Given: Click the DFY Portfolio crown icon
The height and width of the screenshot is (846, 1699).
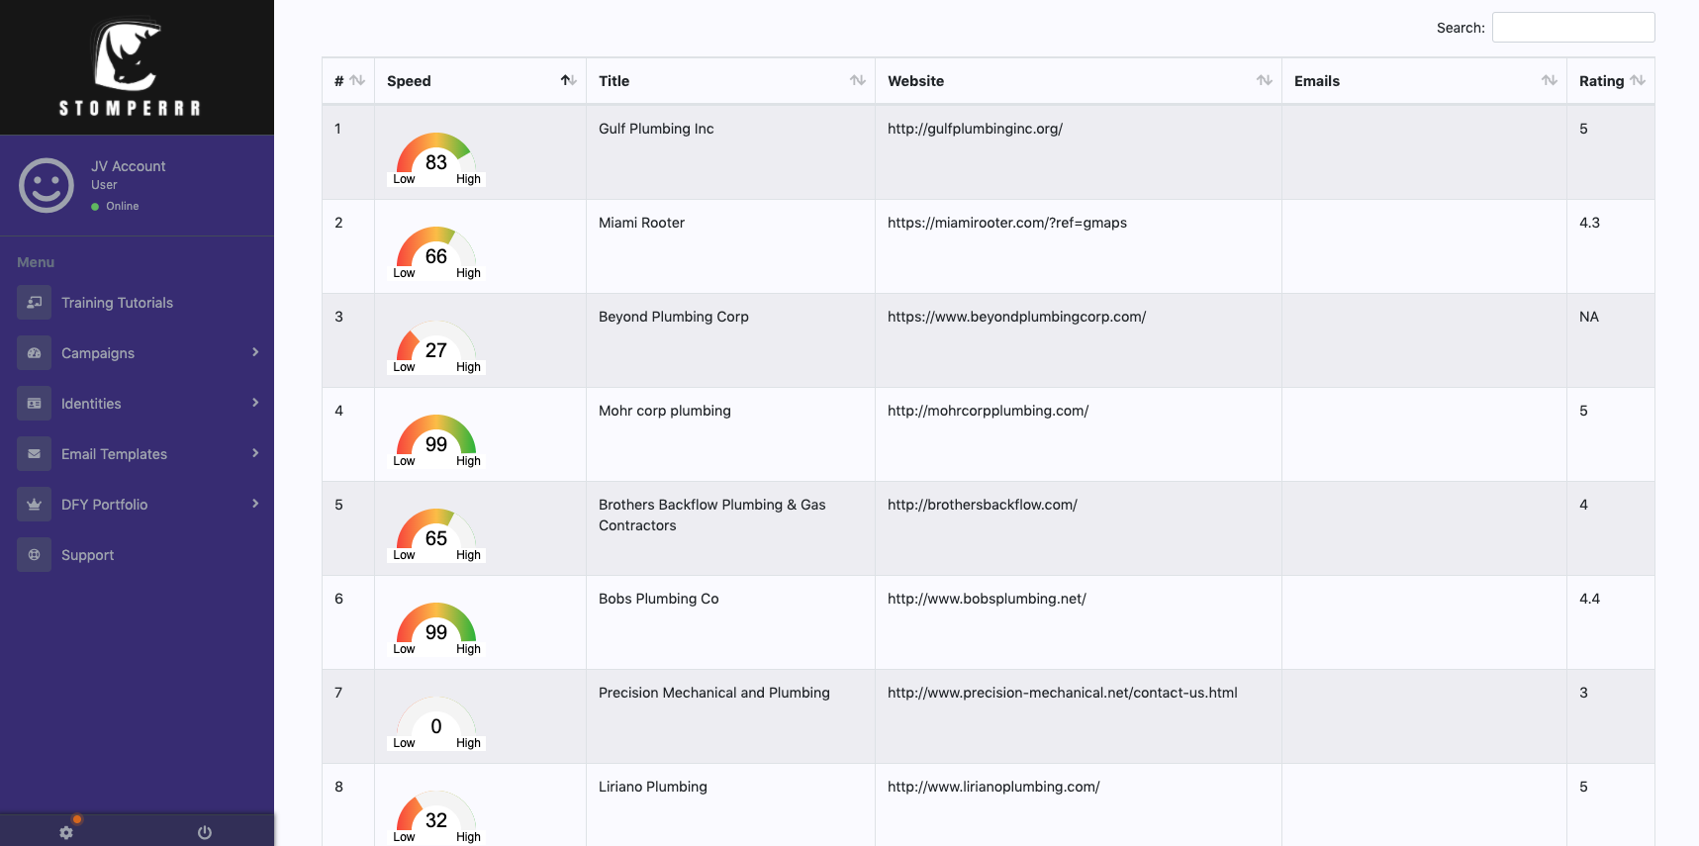Looking at the screenshot, I should tap(34, 505).
